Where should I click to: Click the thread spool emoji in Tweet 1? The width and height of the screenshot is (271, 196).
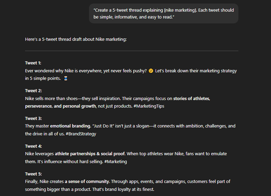66,78
